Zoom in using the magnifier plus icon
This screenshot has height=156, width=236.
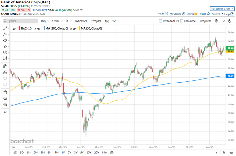point(5,98)
